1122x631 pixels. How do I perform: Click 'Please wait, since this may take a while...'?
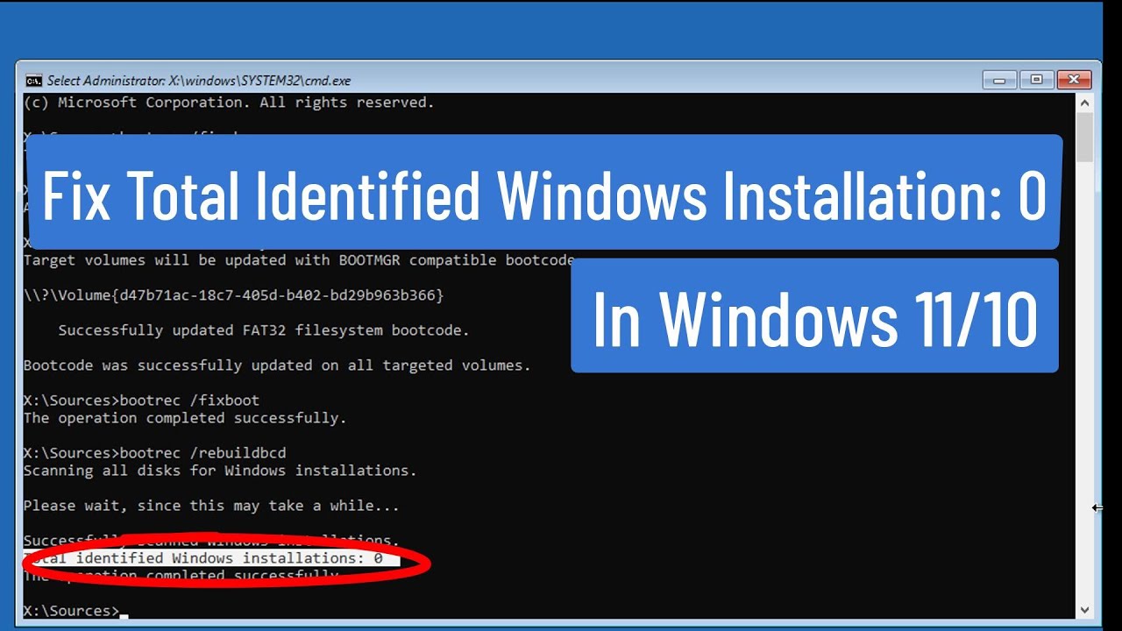(x=211, y=506)
